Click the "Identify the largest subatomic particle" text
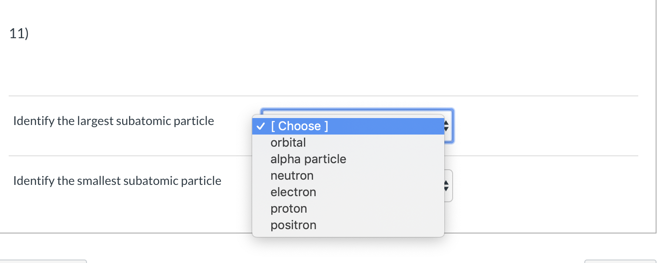Image resolution: width=660 pixels, height=263 pixels. (113, 121)
